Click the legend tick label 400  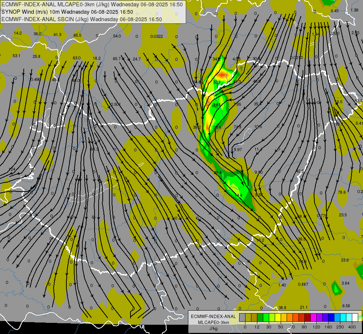point(352,327)
